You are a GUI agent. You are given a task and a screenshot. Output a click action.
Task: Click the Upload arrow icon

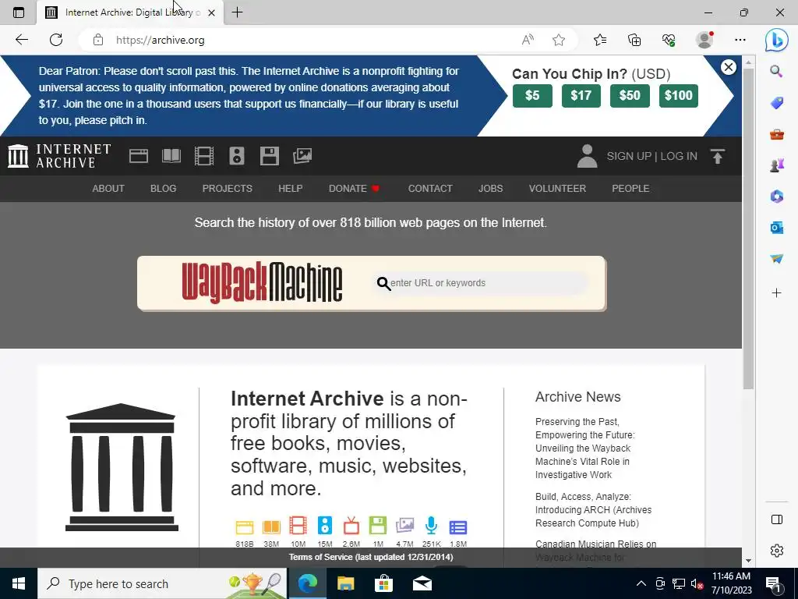click(718, 156)
